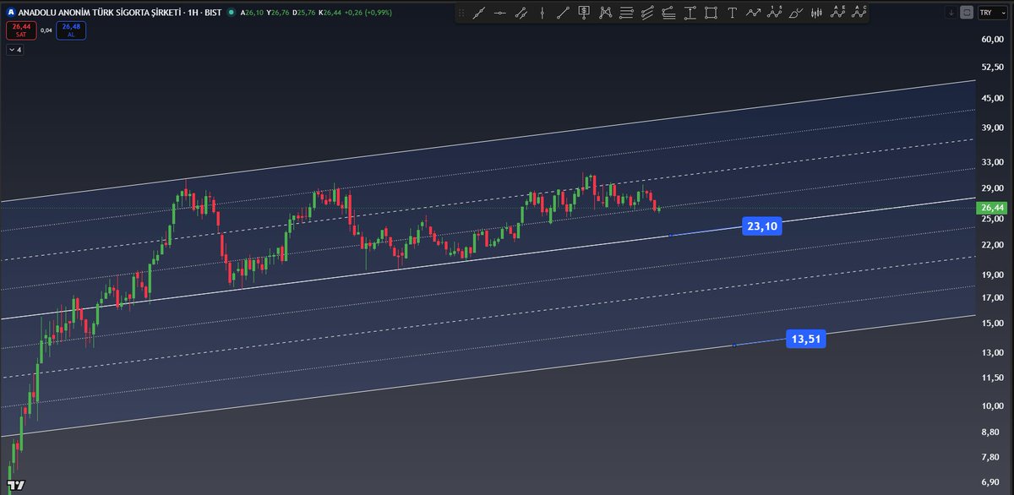Select the fan levels drawing tool
1014x495 pixels.
[x=668, y=13]
